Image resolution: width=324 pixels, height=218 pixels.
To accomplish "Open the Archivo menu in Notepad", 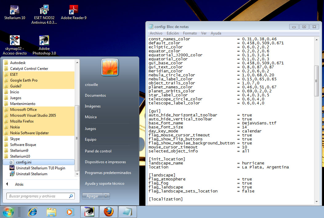I will point(156,33).
